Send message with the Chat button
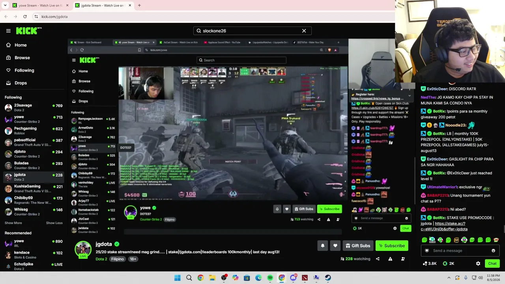The width and height of the screenshot is (505, 284). pyautogui.click(x=492, y=263)
